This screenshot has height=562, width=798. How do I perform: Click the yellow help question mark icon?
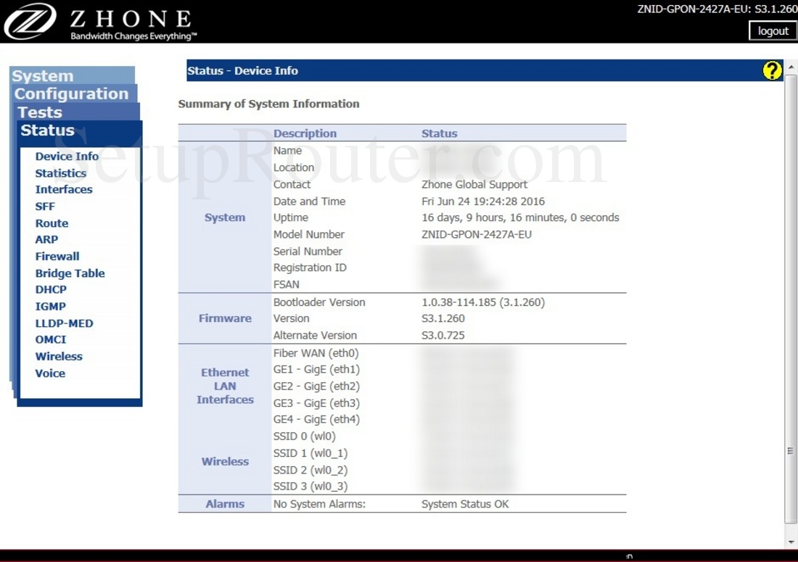click(772, 70)
